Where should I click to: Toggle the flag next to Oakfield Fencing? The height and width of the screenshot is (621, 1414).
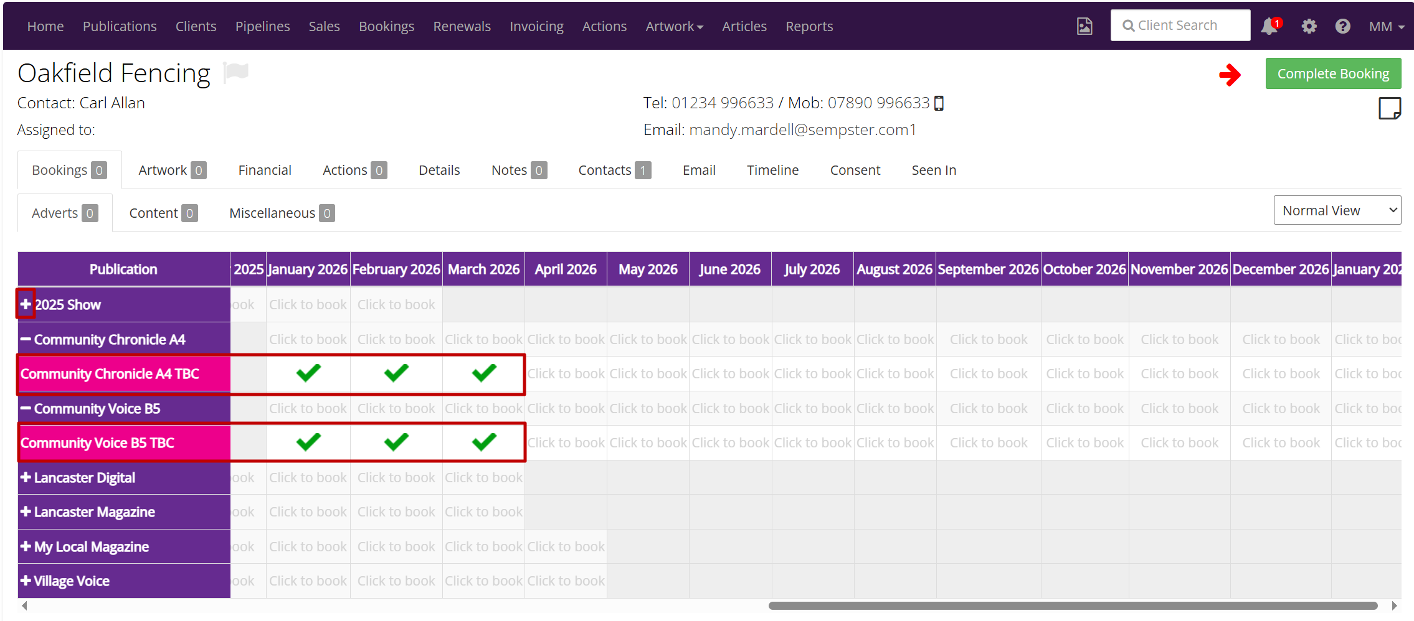pyautogui.click(x=236, y=72)
